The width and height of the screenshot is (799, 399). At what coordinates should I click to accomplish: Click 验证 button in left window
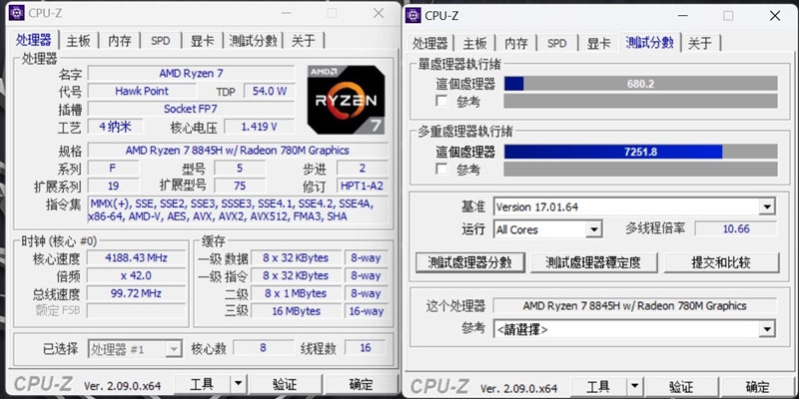(x=285, y=384)
